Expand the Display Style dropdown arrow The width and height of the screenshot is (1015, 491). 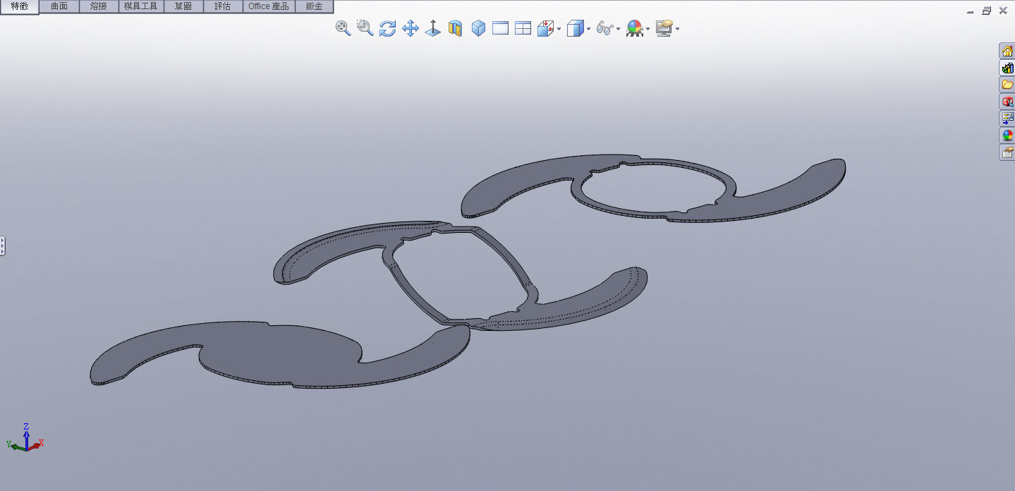coord(588,29)
